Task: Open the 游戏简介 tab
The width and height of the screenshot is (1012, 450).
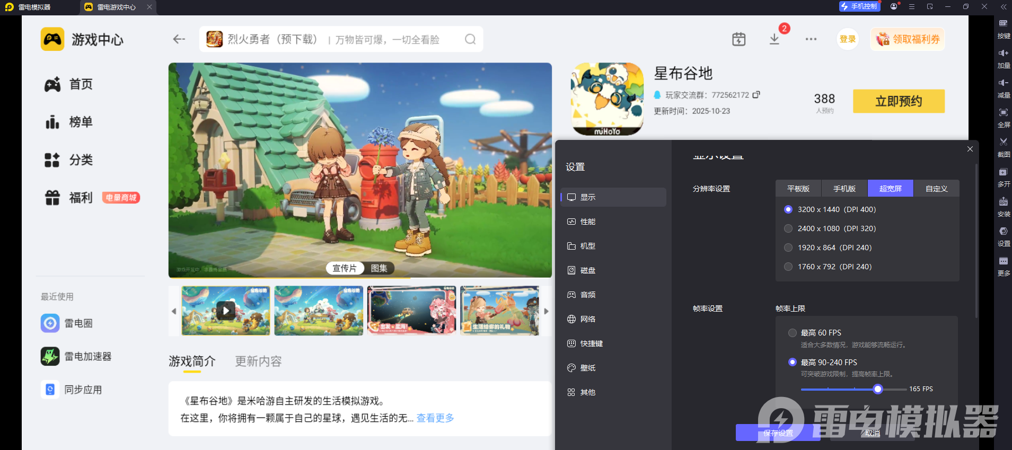Action: 192,361
